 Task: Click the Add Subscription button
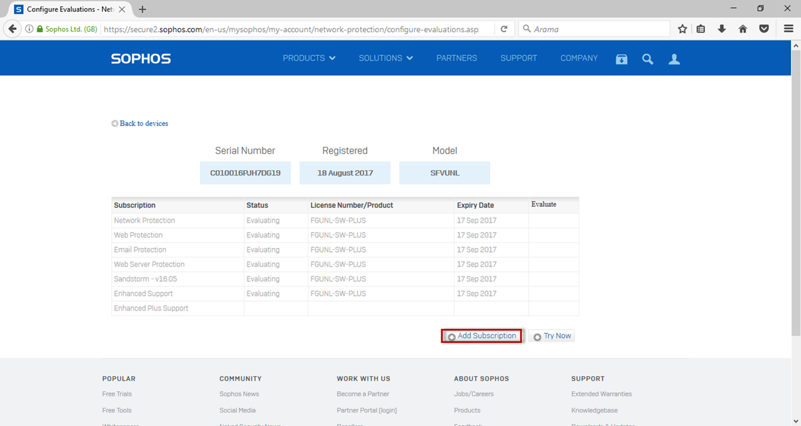pyautogui.click(x=482, y=336)
